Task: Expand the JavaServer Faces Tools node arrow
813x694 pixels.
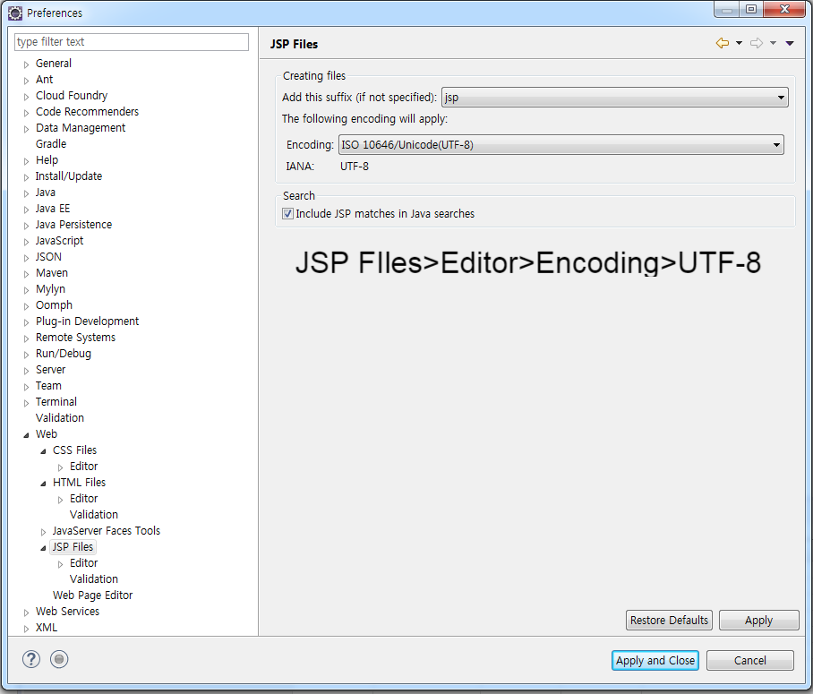Action: [43, 532]
